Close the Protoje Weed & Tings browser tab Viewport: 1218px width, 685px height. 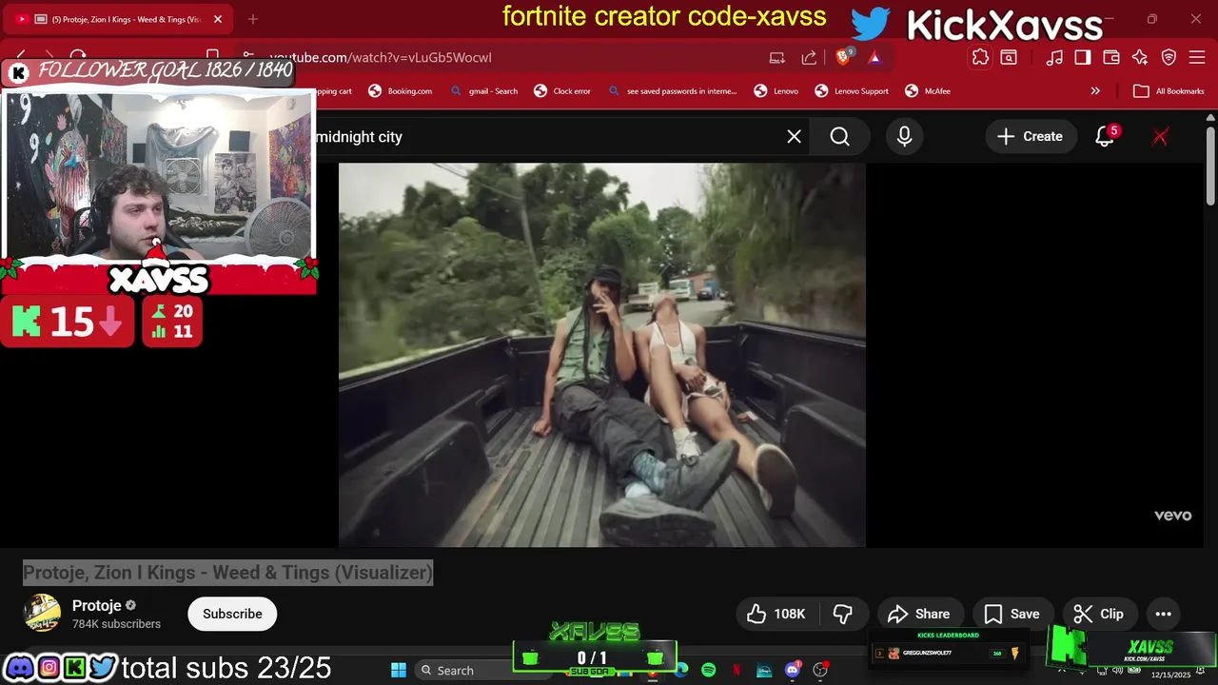coord(217,19)
